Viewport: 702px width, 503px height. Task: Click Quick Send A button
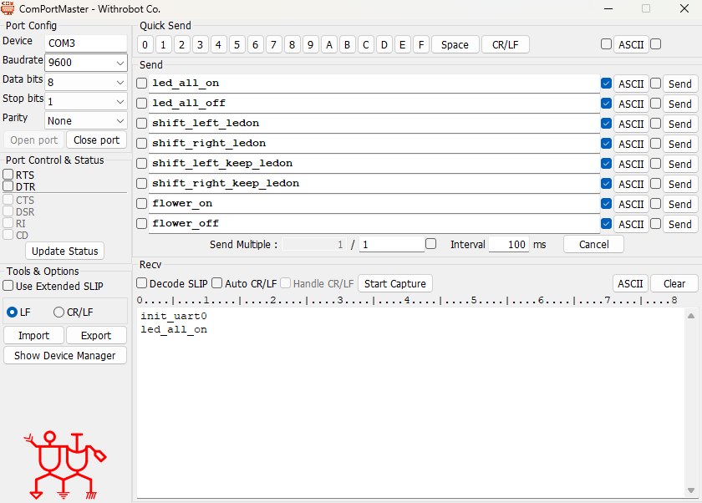[329, 45]
